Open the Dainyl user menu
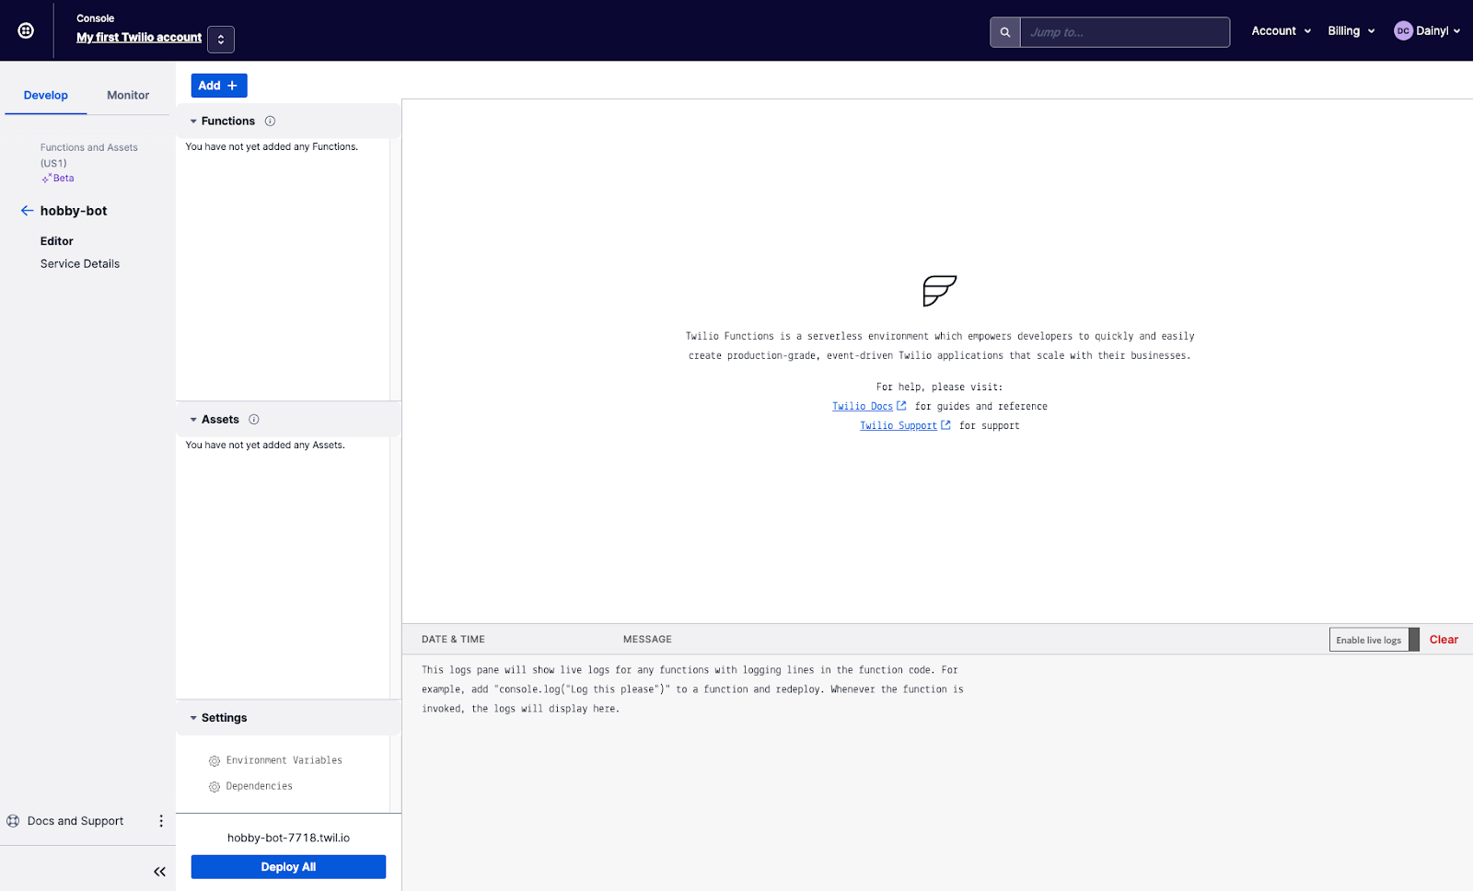1473x891 pixels. [1427, 31]
